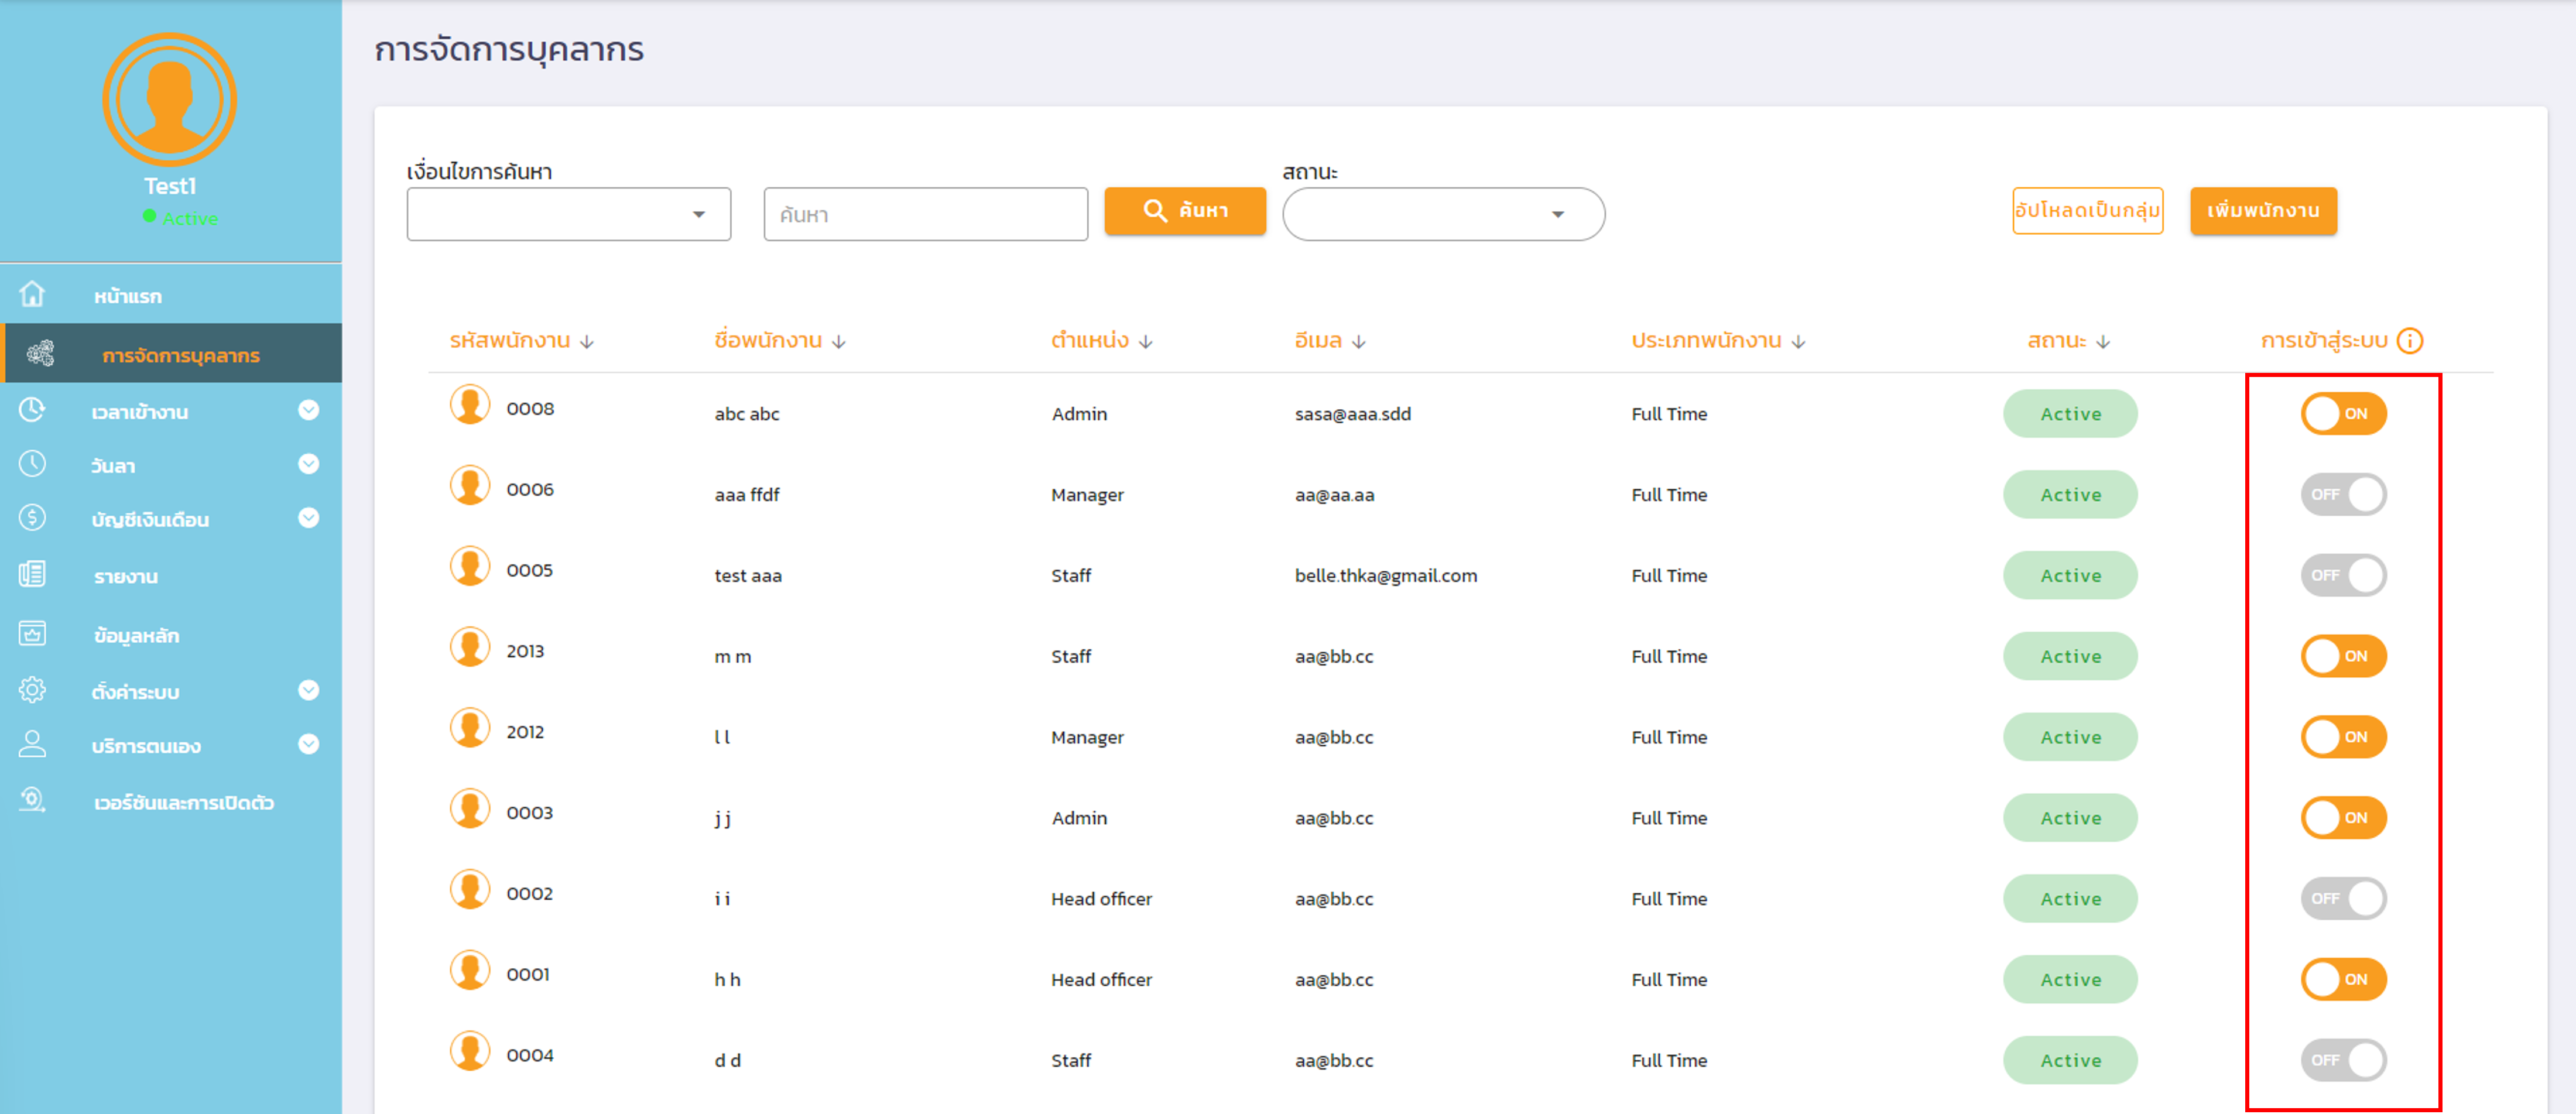This screenshot has height=1114, width=2576.
Task: Open the สถานะ filter dropdown
Action: click(x=1443, y=215)
